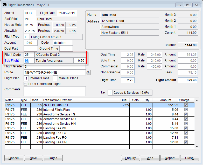The height and width of the screenshot is (165, 203).
Task: Open the Sub Flight link
Action: click(x=11, y=61)
